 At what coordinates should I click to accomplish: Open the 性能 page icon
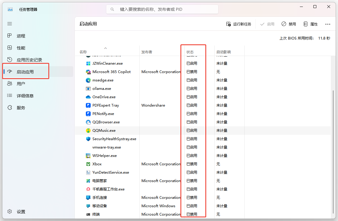point(10,48)
